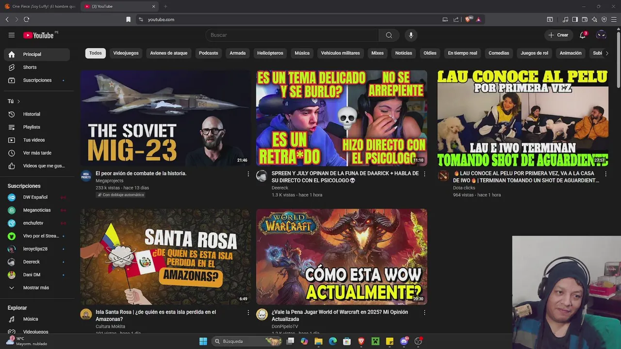The width and height of the screenshot is (621, 349).
Task: Open the notifications bell
Action: (x=583, y=35)
